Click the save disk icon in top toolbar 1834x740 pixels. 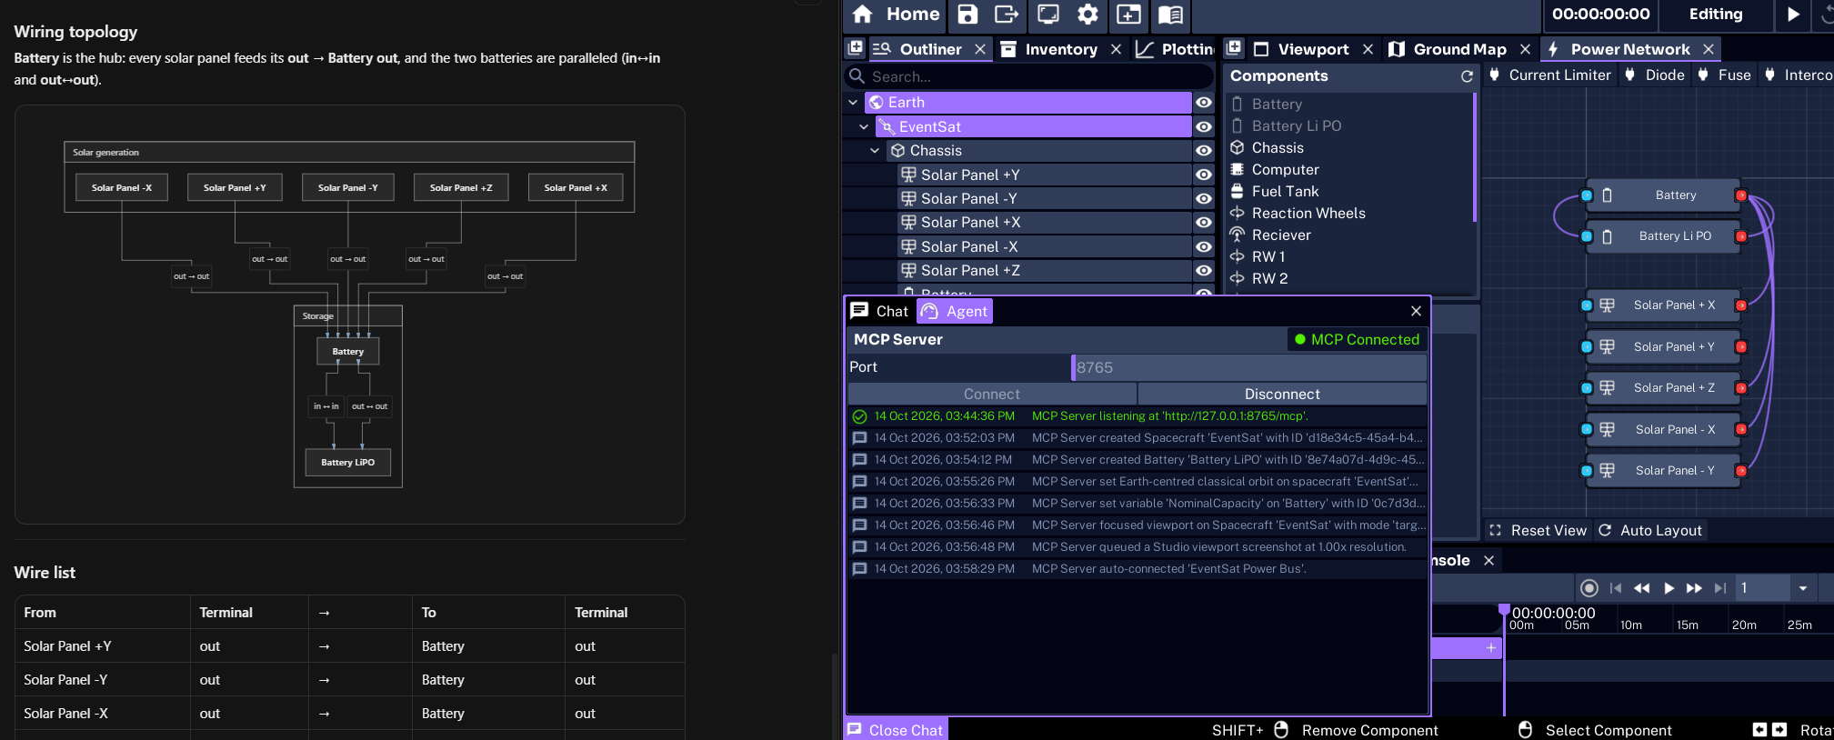967,14
